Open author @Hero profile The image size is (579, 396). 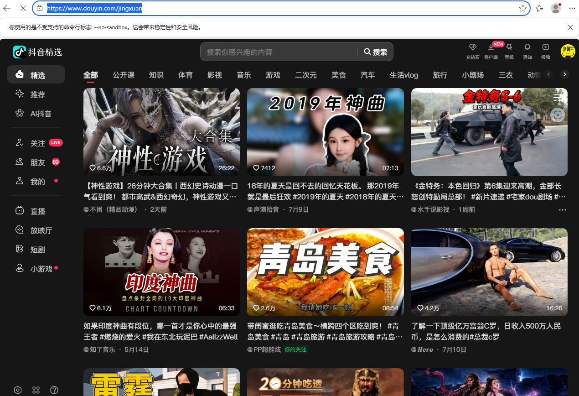[422, 349]
